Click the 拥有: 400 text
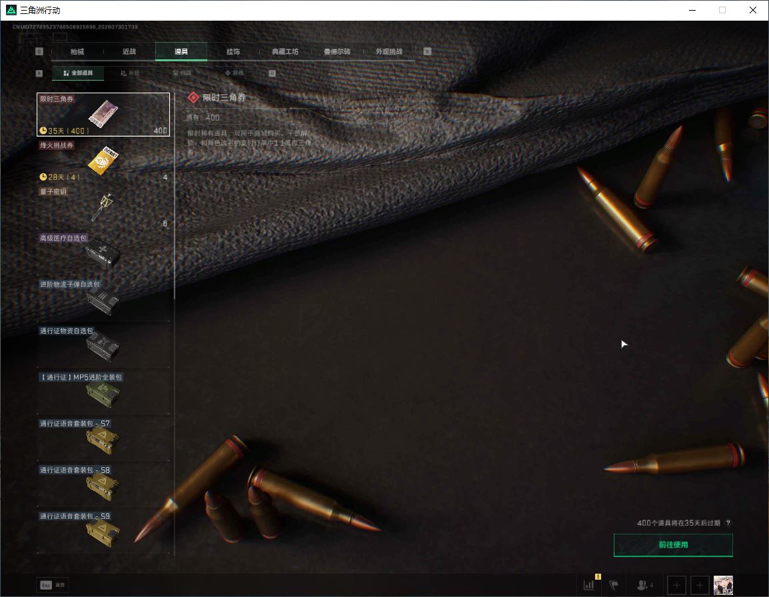 pyautogui.click(x=203, y=118)
